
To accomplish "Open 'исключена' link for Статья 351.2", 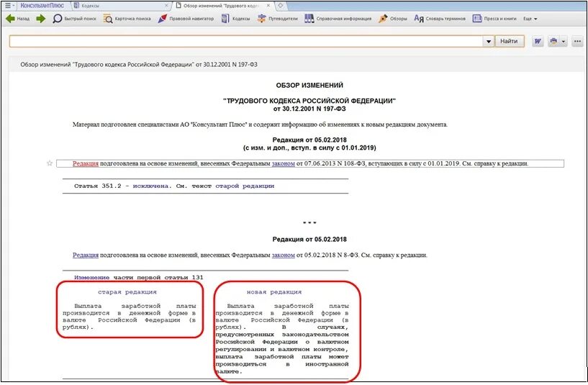I will pos(150,186).
